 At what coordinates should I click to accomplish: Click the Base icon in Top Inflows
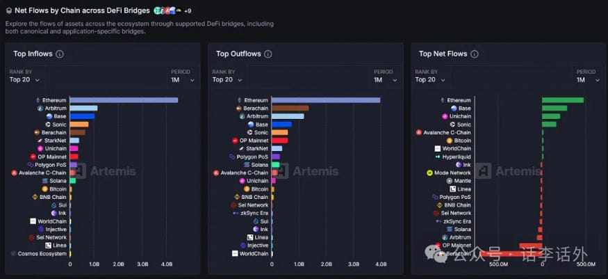(x=49, y=116)
